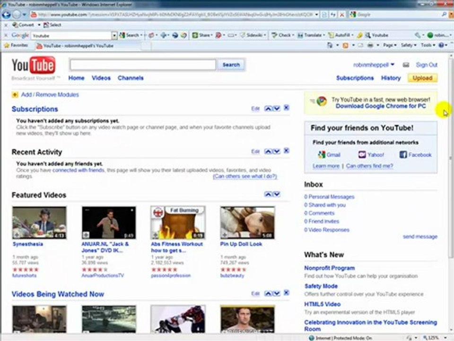Image resolution: width=454 pixels, height=341 pixels.
Task: Open the Subscriptions link in the top navigation
Action: tap(355, 78)
